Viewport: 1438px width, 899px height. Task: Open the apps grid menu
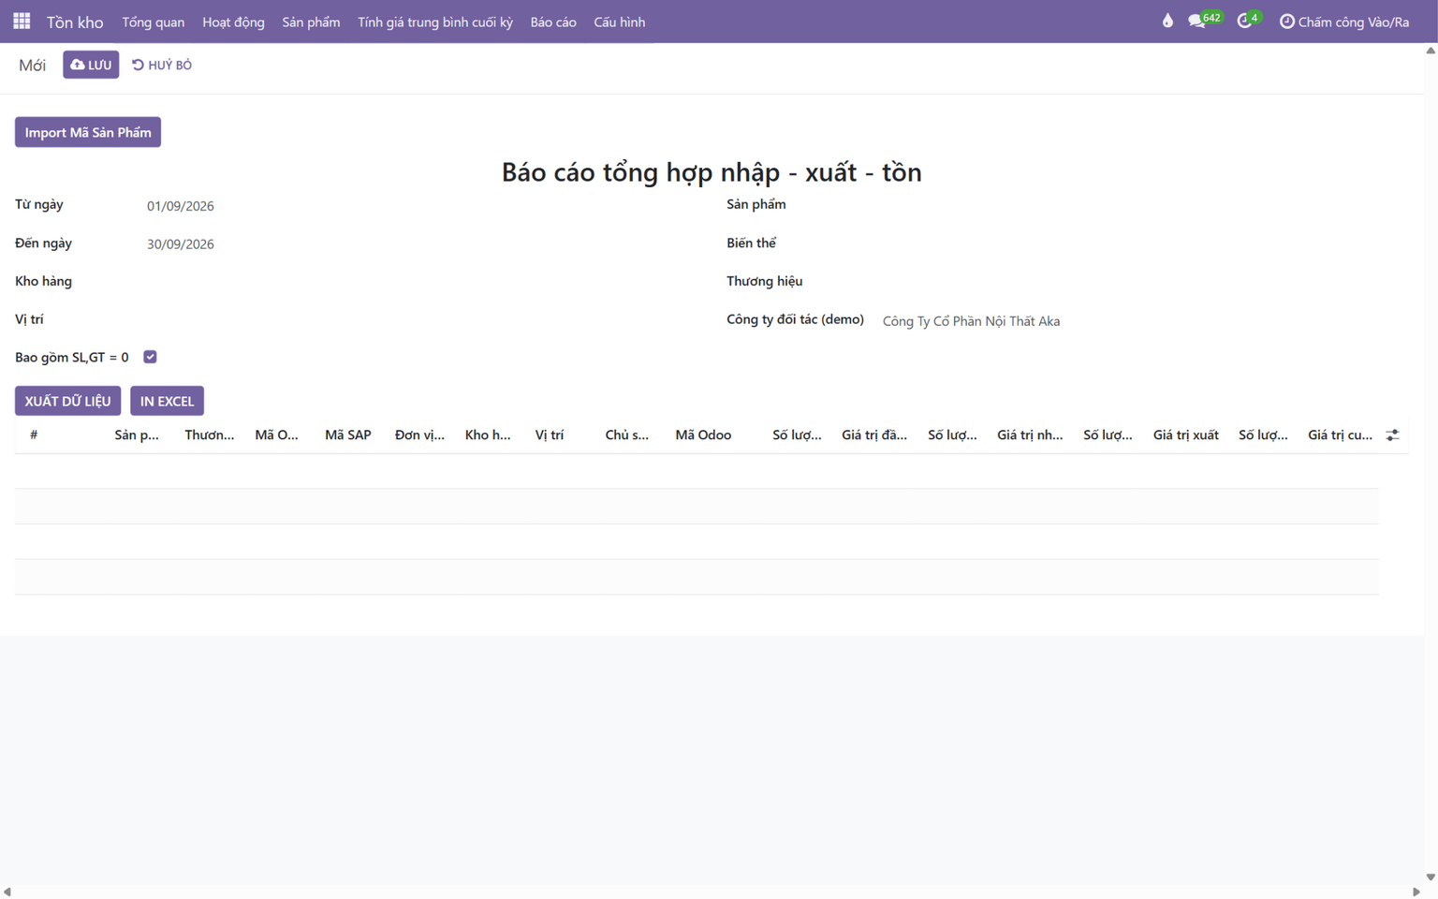22,21
